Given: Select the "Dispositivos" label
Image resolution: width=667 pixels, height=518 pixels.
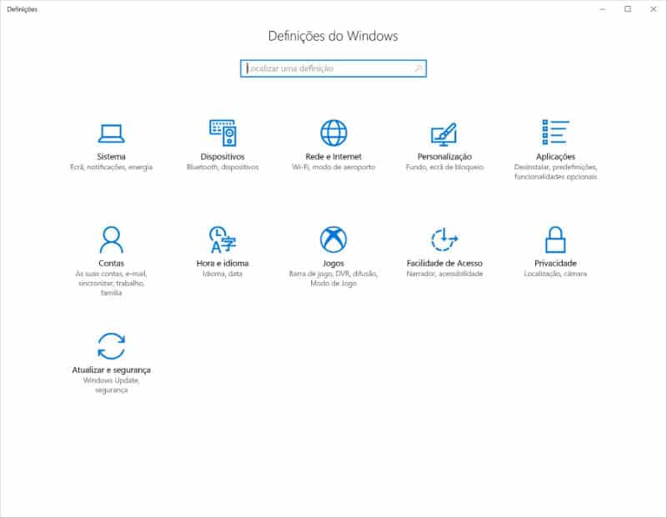Looking at the screenshot, I should click(x=223, y=157).
